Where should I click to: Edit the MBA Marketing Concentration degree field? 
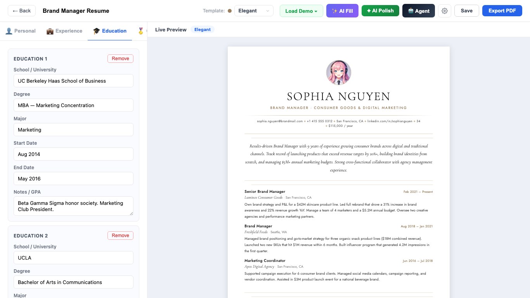(x=73, y=105)
